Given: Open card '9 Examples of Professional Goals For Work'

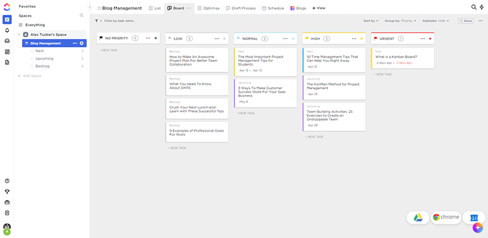Looking at the screenshot, I should (197, 132).
